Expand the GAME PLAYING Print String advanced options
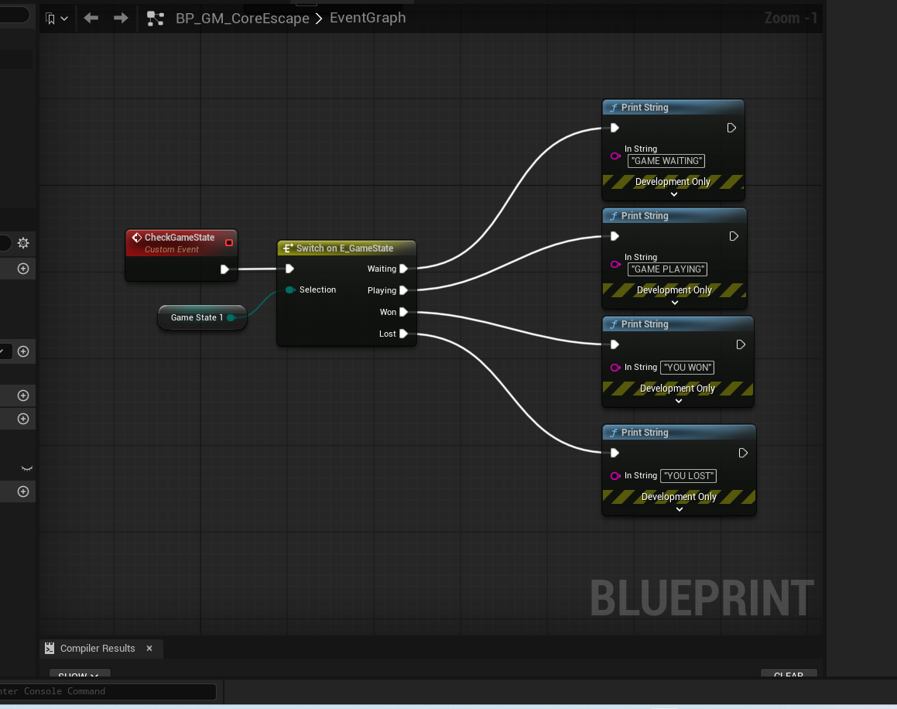This screenshot has width=897, height=709. coord(675,303)
